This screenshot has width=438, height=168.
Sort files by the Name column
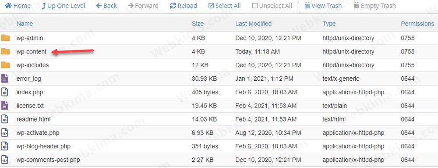[25, 24]
